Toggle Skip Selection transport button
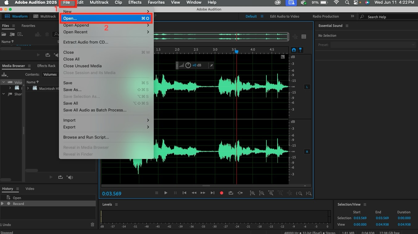The height and width of the screenshot is (234, 418). (x=240, y=193)
